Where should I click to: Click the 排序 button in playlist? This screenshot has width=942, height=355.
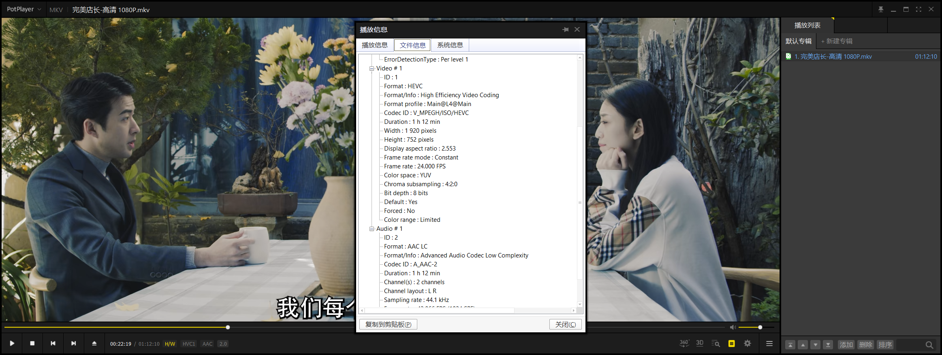pyautogui.click(x=885, y=345)
